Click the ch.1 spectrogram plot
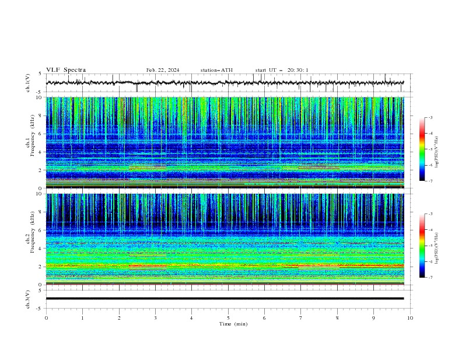 pyautogui.click(x=225, y=142)
